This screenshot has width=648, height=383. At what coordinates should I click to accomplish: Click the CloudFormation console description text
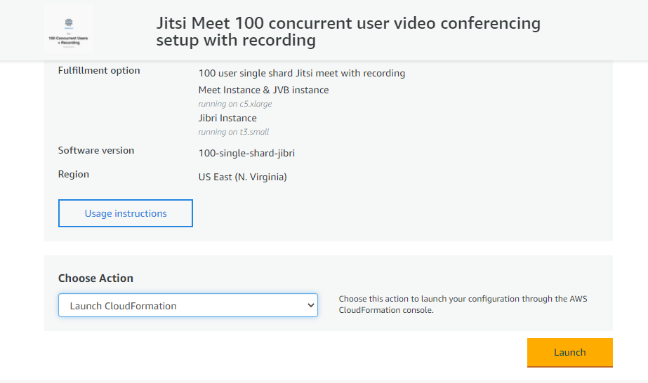(x=463, y=304)
